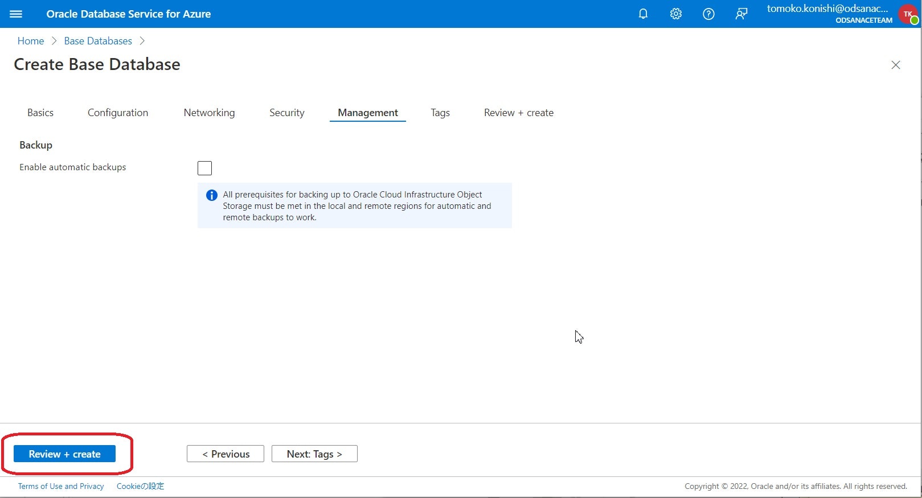Click the TK user avatar
Screen dimensions: 922x498
point(908,14)
